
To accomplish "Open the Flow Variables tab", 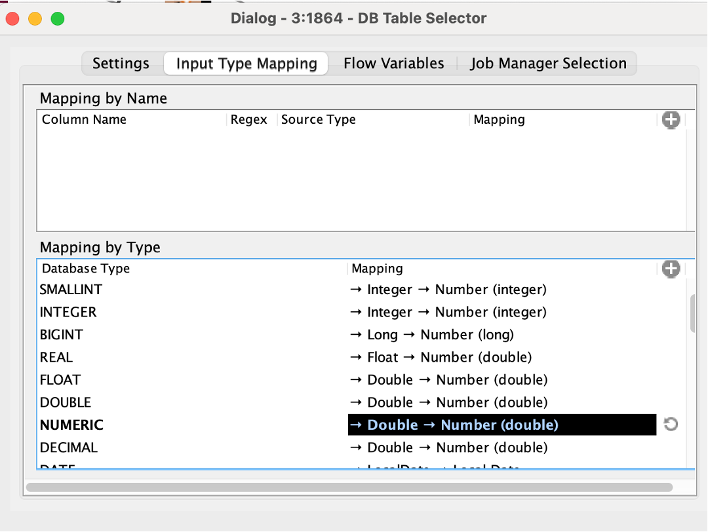I will 393,63.
